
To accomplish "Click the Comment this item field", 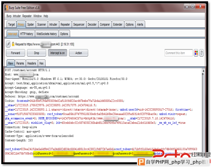I will click(179, 53).
